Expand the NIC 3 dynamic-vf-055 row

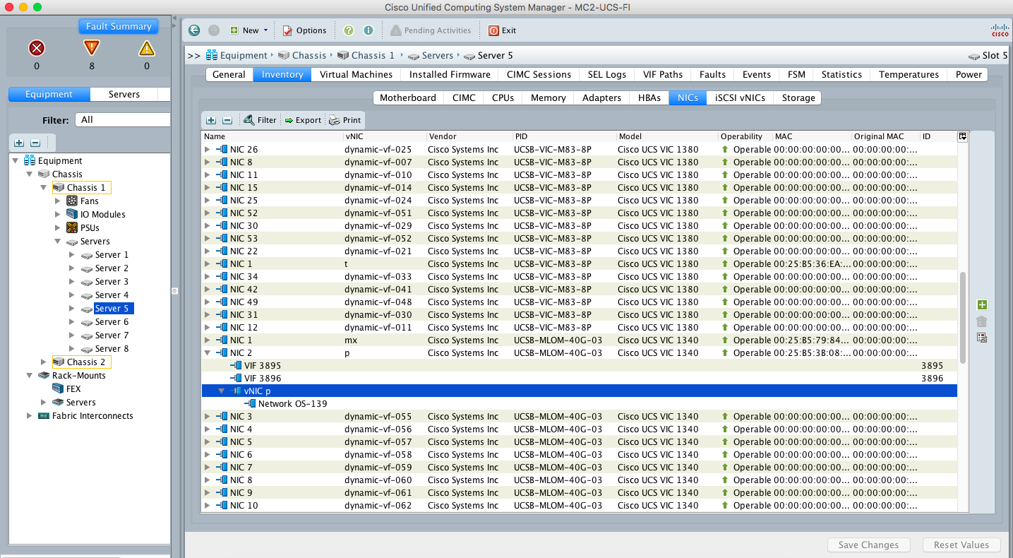[x=207, y=416]
